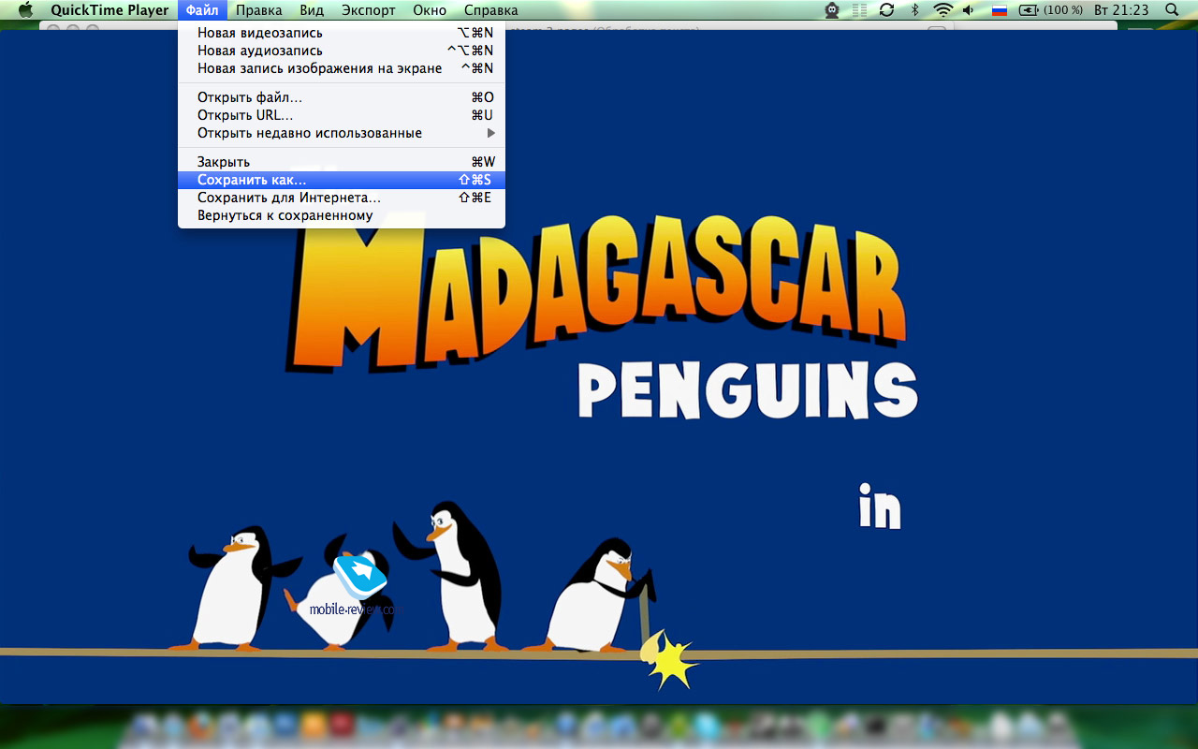Open the Spotlight magnifying glass search
This screenshot has height=749, width=1198.
pyautogui.click(x=1172, y=10)
